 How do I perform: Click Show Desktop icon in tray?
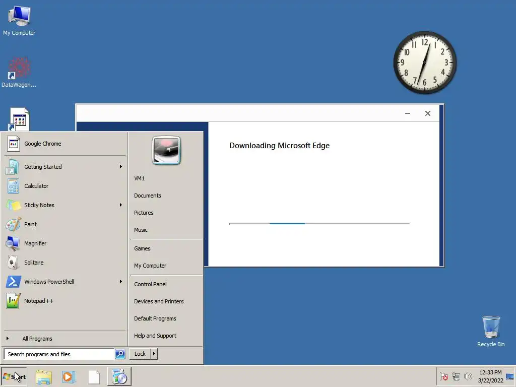(x=510, y=376)
